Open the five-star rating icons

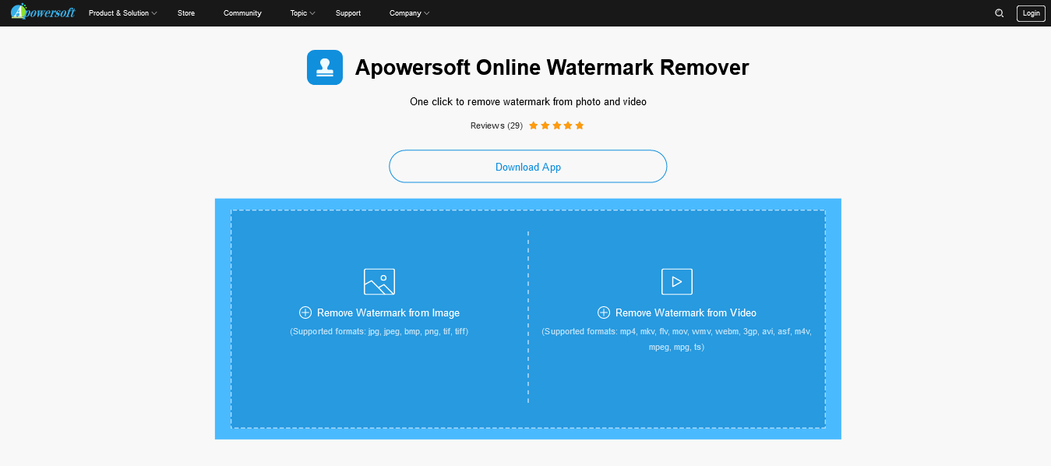point(556,125)
